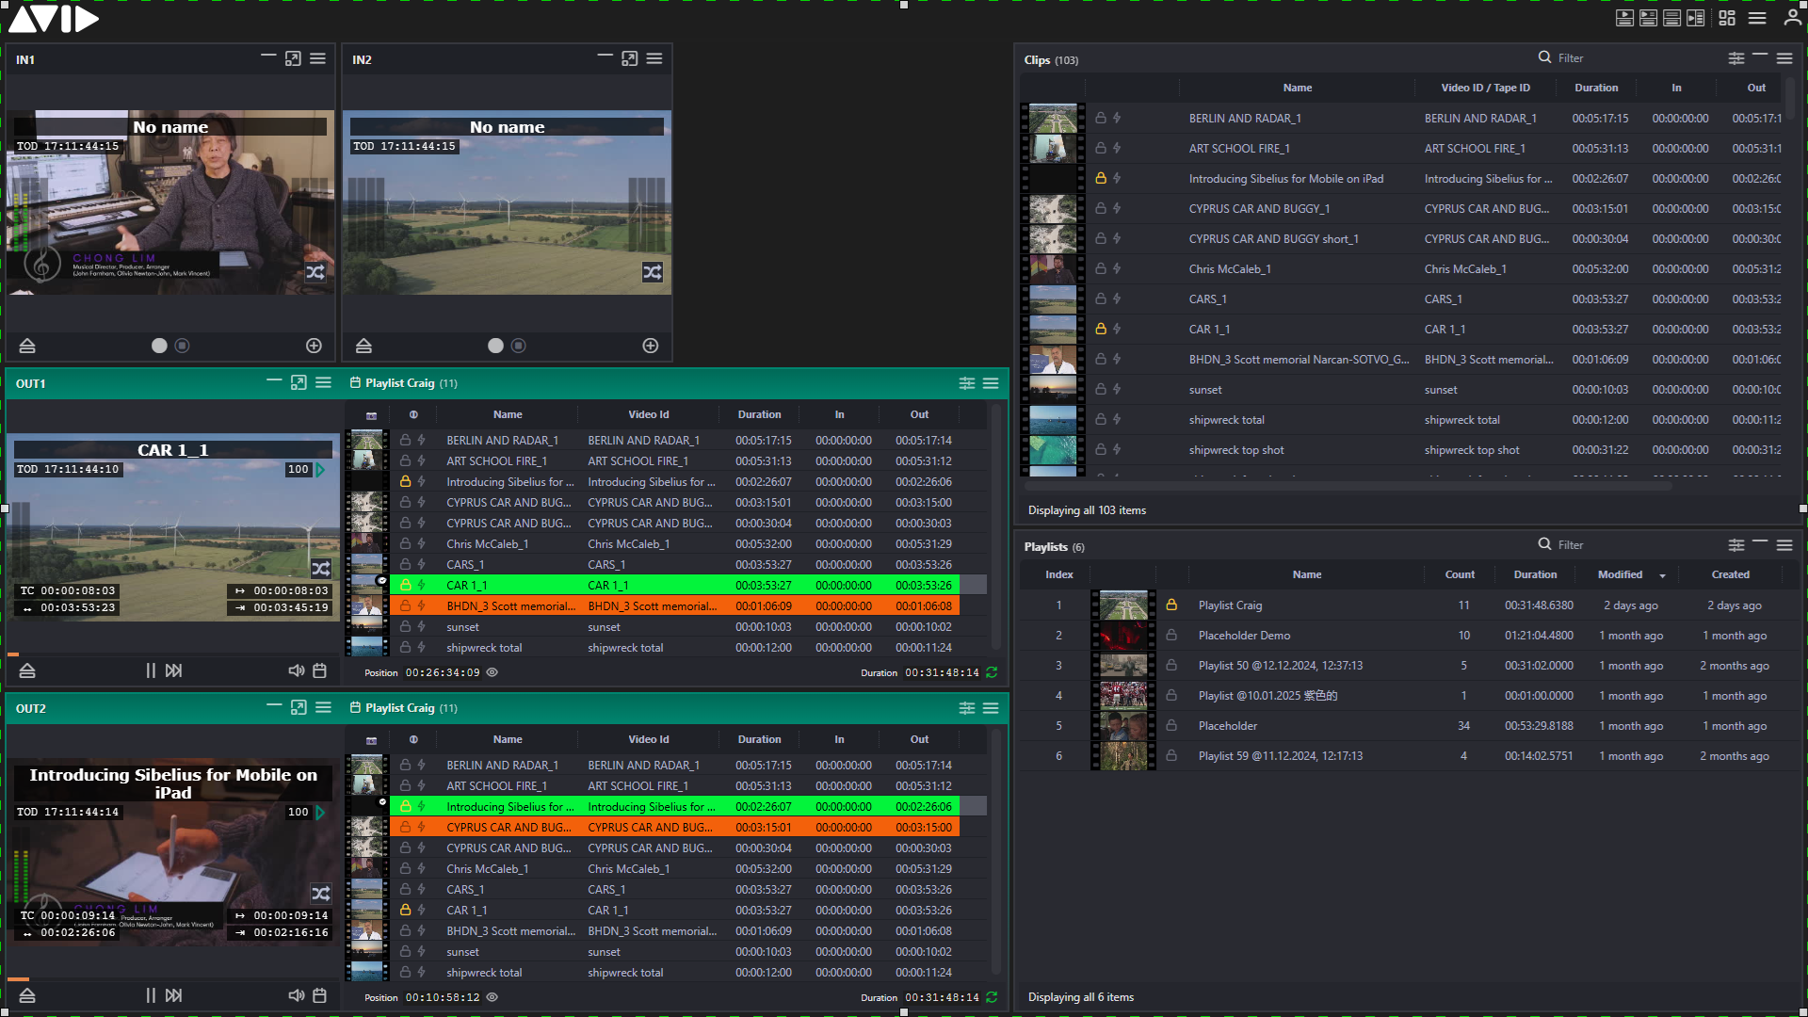This screenshot has height=1017, width=1808.
Task: Stop recording on IN1 channel
Action: coord(183,346)
